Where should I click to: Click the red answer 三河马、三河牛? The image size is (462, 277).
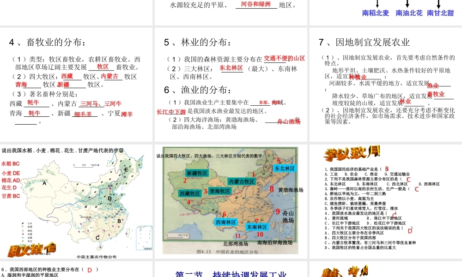point(101,103)
